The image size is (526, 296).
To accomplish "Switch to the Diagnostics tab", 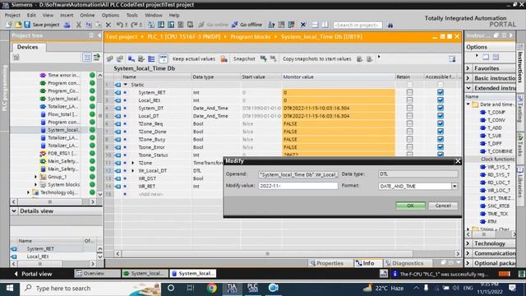I will tap(404, 263).
